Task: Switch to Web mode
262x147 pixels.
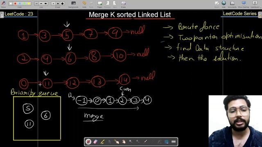Action: coord(224,4)
